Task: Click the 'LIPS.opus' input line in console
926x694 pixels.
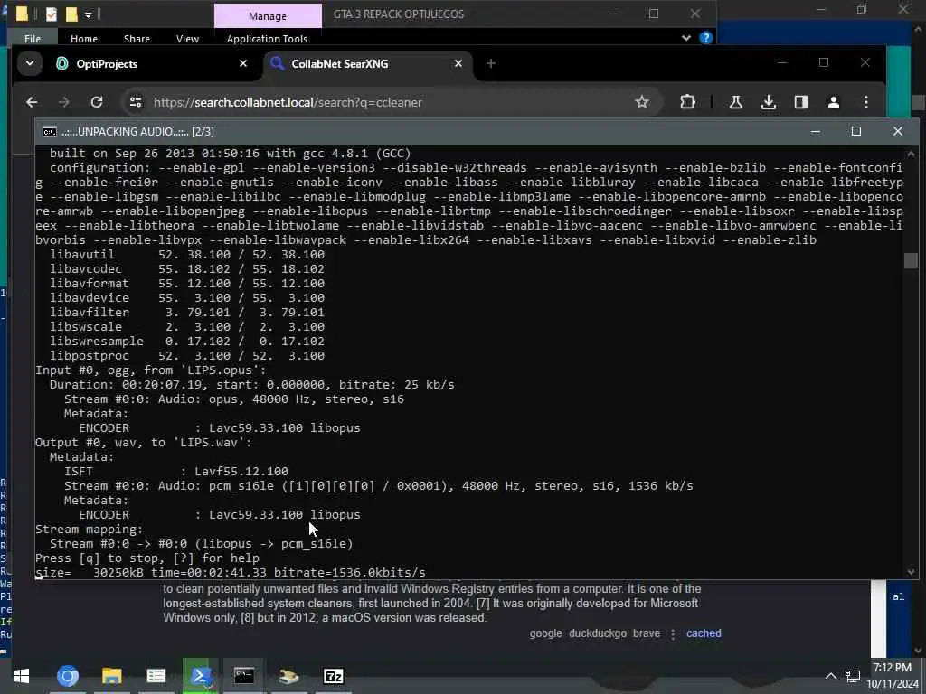Action: tap(151, 370)
